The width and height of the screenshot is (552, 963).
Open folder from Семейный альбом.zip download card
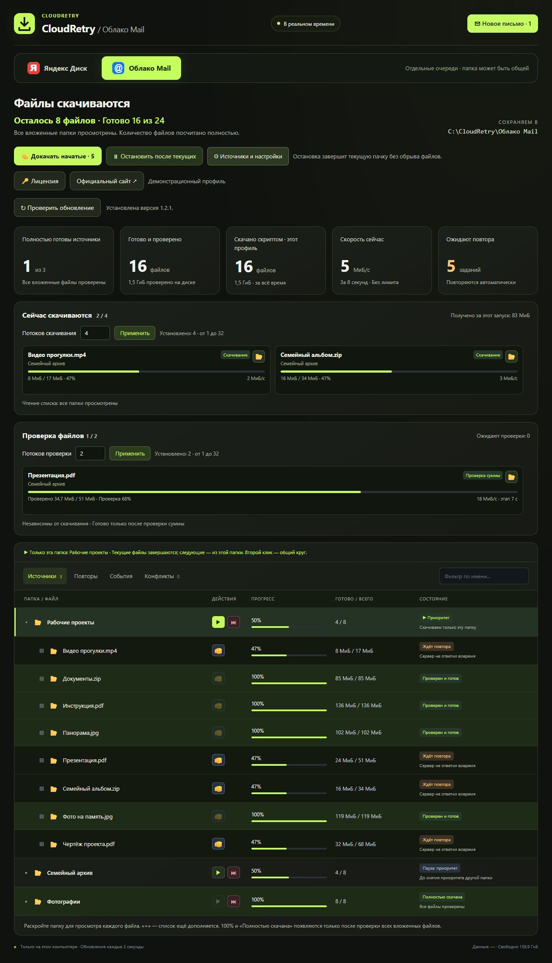click(511, 356)
